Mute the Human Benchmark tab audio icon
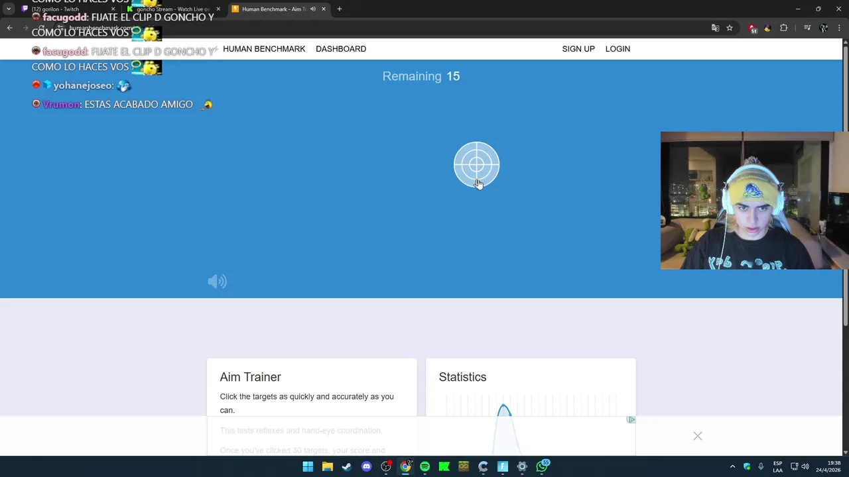 pos(313,9)
